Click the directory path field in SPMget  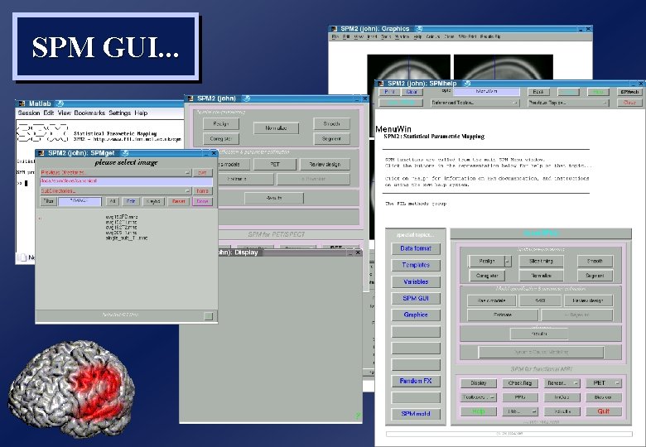point(126,181)
